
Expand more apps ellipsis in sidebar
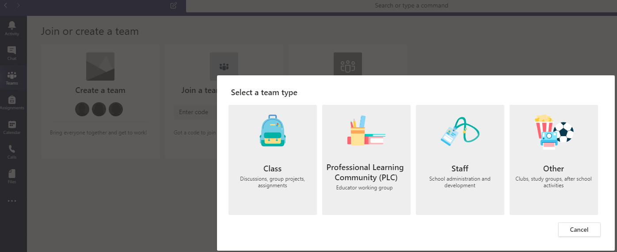12,201
